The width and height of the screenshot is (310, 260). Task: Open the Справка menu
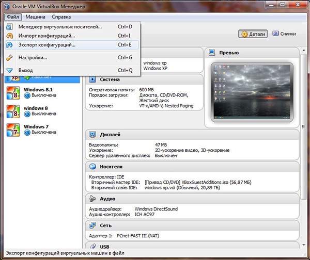(61, 17)
